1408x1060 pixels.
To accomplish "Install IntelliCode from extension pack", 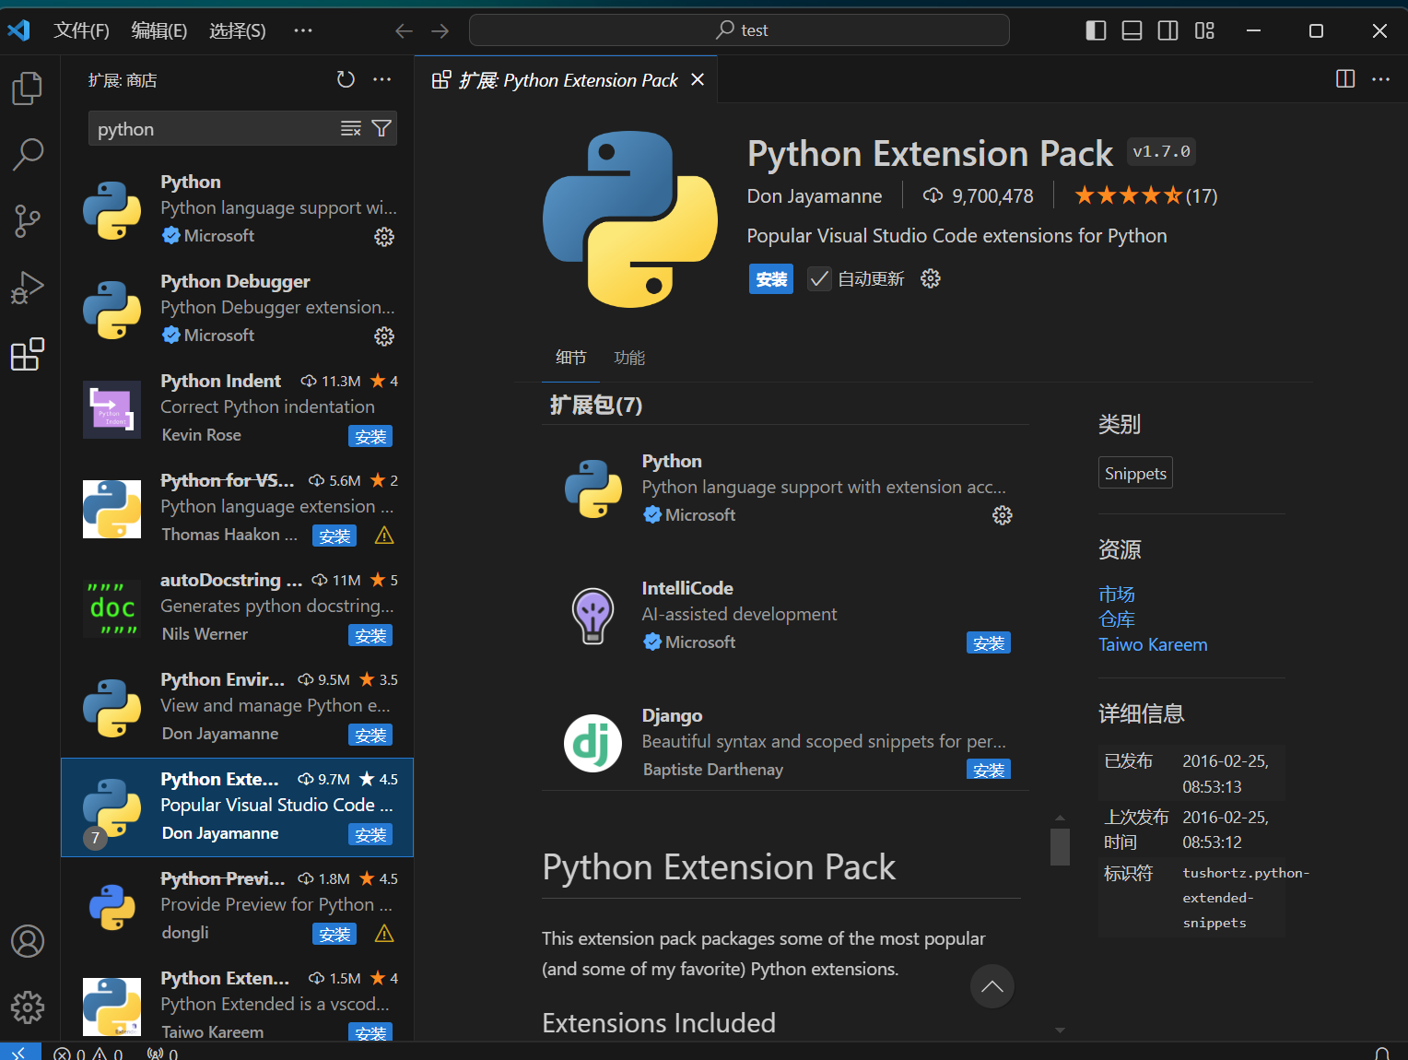I will tap(989, 642).
